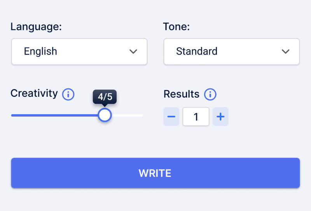Click the info icon beside Results
311x211 pixels.
210,94
